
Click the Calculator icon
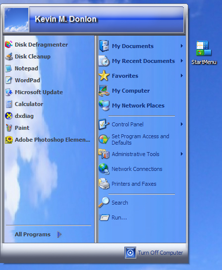[8, 104]
